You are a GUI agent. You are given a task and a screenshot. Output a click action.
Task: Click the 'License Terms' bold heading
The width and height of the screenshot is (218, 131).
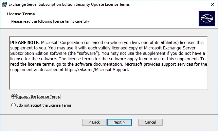tap(21, 14)
